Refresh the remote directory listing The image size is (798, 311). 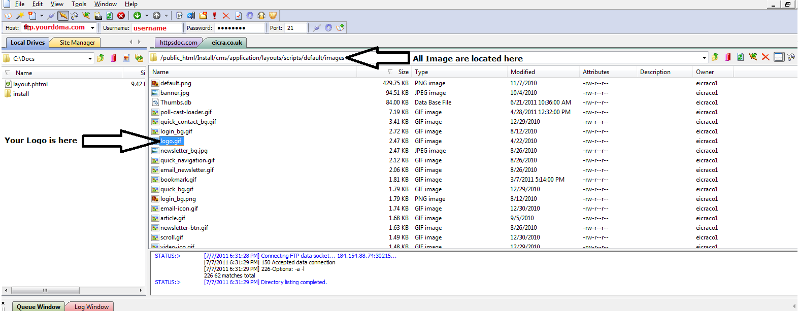(740, 57)
